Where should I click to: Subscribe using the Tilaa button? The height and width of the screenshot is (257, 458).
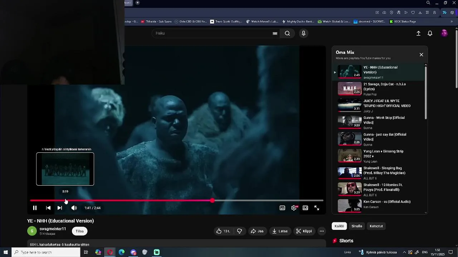79,231
